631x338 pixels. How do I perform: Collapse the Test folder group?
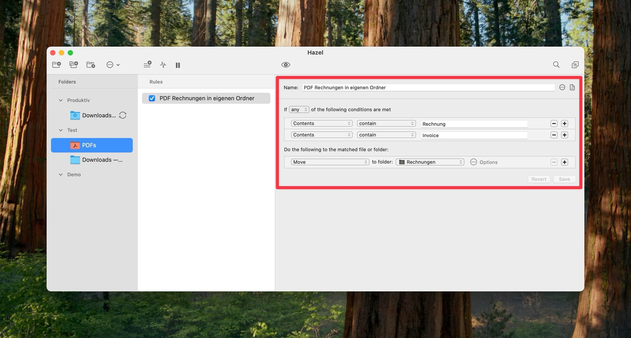pyautogui.click(x=61, y=130)
